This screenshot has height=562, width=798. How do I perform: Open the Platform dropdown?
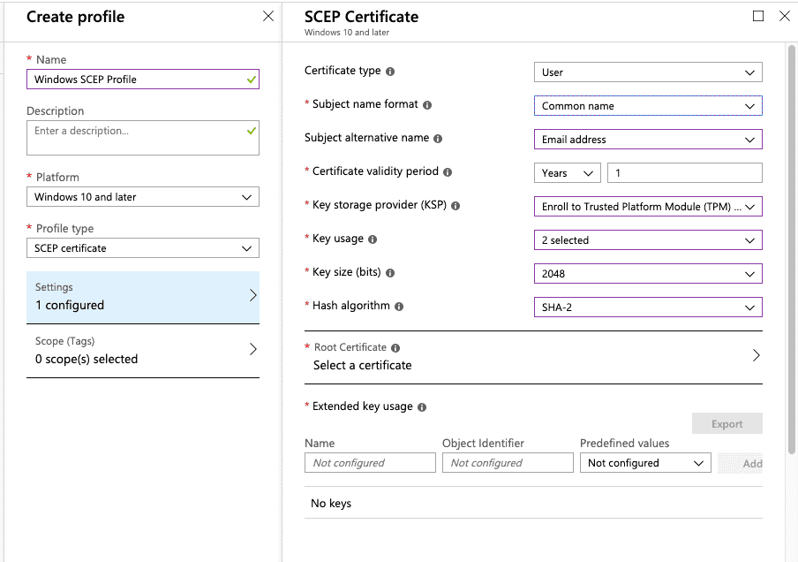(142, 197)
